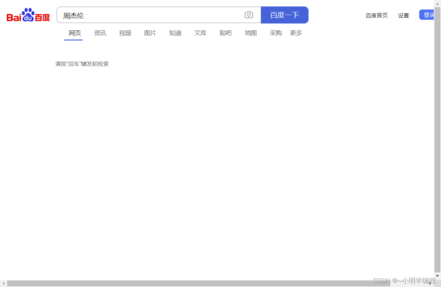Open the 采购 tab
Viewport: 441px width, 287px height.
click(276, 33)
